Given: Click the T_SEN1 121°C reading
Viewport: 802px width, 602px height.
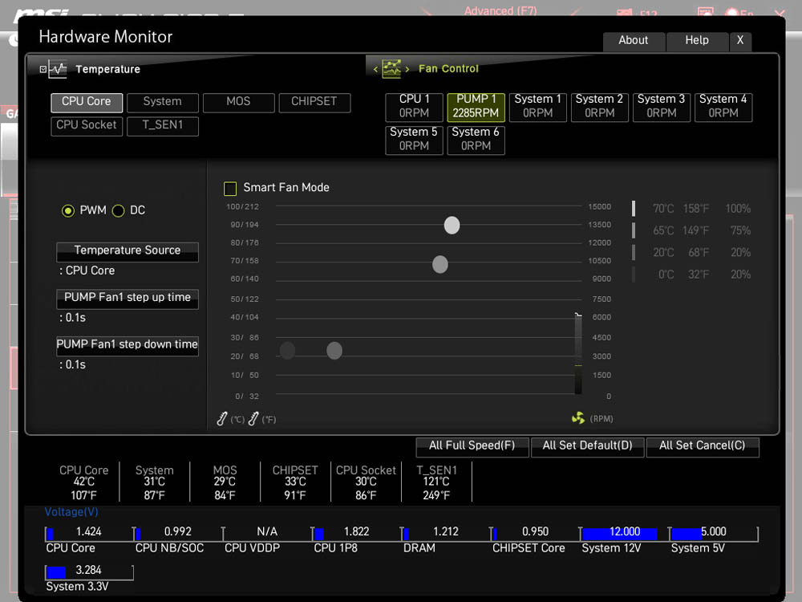Looking at the screenshot, I should [x=436, y=482].
